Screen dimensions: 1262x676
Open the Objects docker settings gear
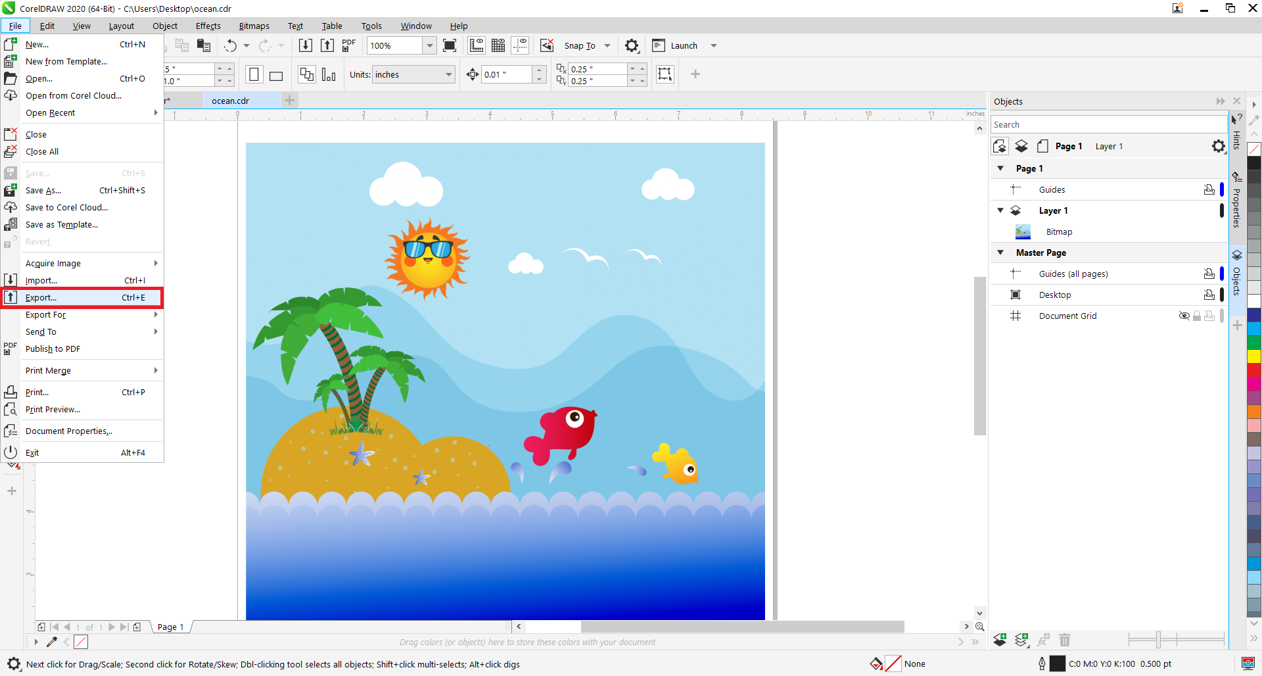[1218, 146]
